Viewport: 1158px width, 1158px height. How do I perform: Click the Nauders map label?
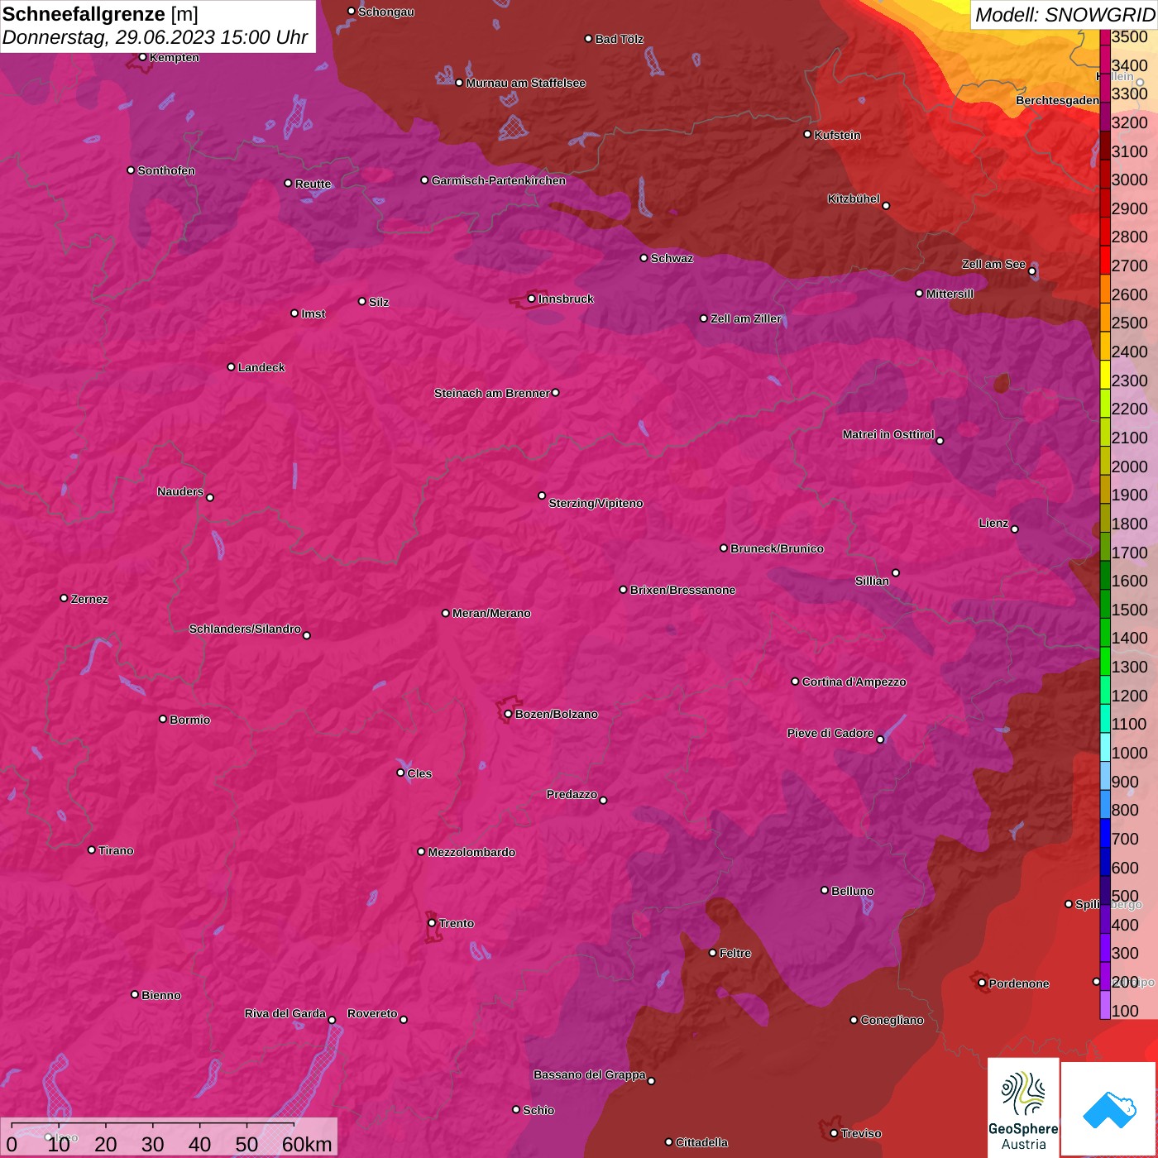click(x=180, y=491)
